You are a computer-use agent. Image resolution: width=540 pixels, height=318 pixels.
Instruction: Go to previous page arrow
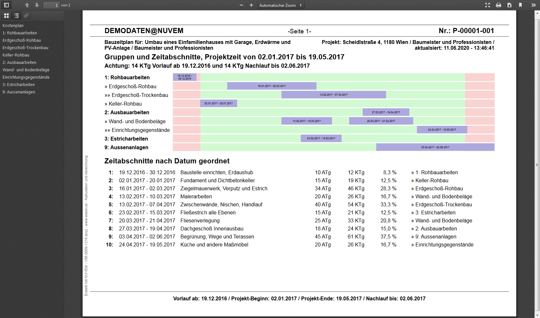coord(27,5)
